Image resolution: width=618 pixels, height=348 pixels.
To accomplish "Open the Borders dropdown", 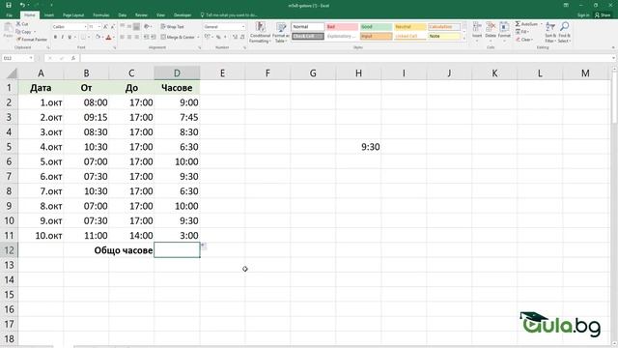I will point(89,37).
